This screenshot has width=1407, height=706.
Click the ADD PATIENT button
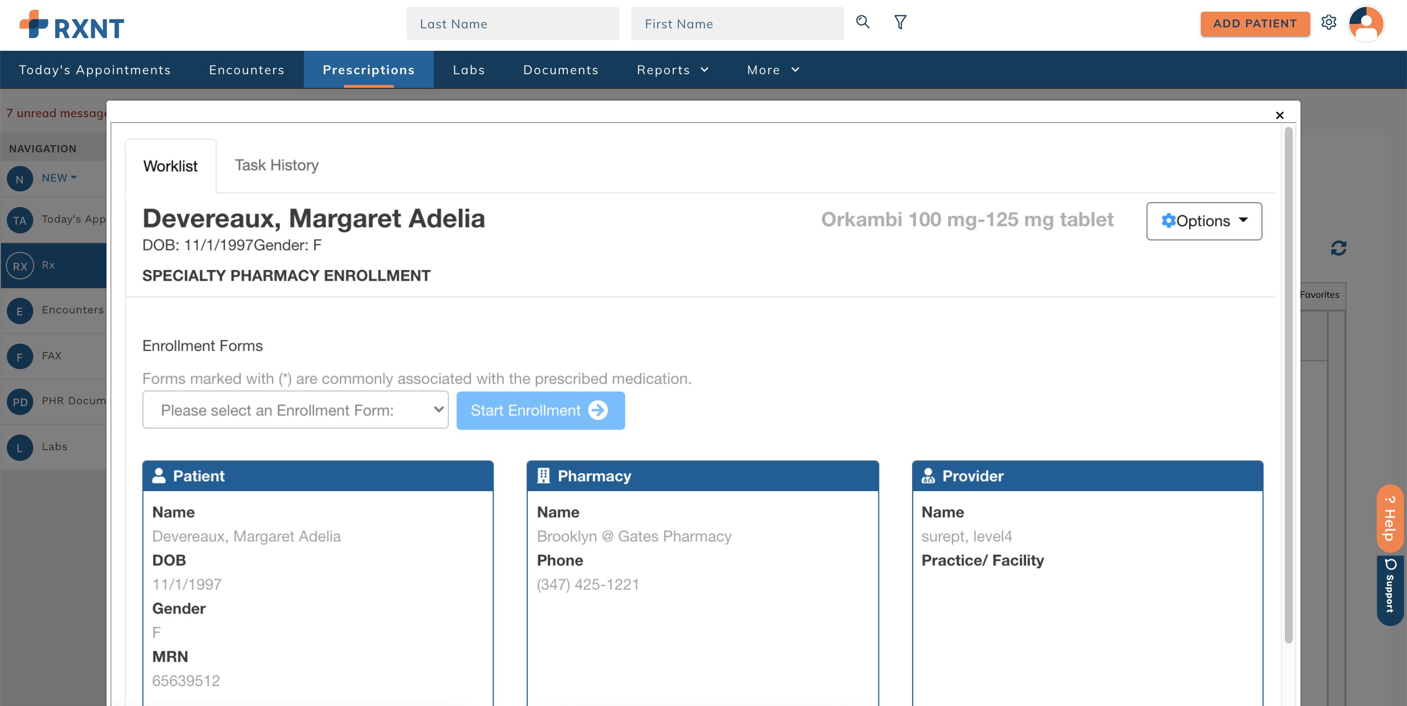[x=1255, y=23]
